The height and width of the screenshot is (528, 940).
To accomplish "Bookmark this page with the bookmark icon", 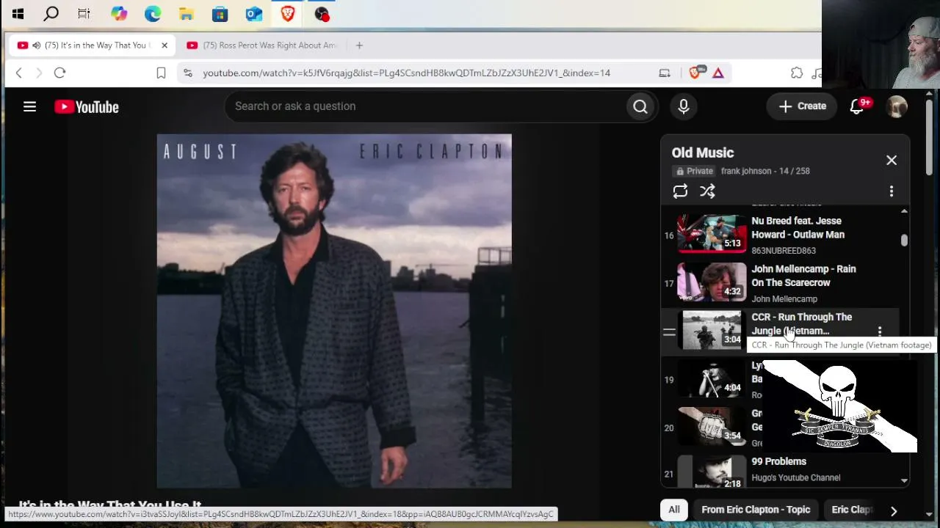I will 161,73.
